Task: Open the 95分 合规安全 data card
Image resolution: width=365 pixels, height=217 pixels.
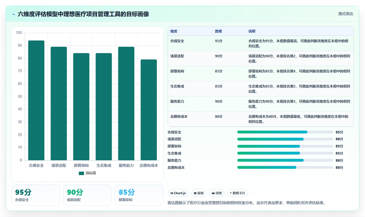Action: click(x=36, y=195)
